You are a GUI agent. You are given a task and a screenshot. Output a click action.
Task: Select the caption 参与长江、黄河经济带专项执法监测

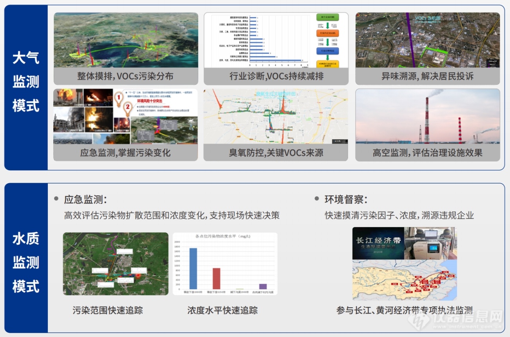(404, 310)
